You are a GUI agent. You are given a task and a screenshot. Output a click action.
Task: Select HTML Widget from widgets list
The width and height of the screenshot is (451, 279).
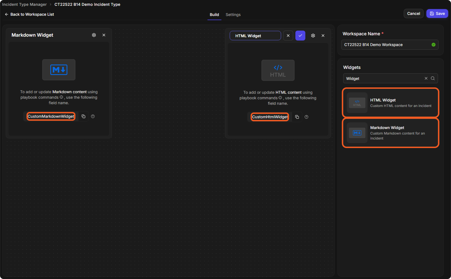click(x=390, y=103)
